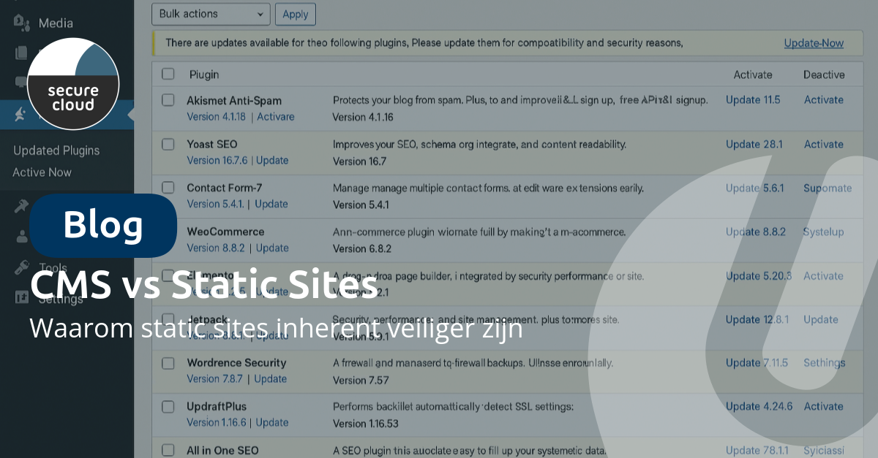Click the Users profile icon

(x=20, y=235)
